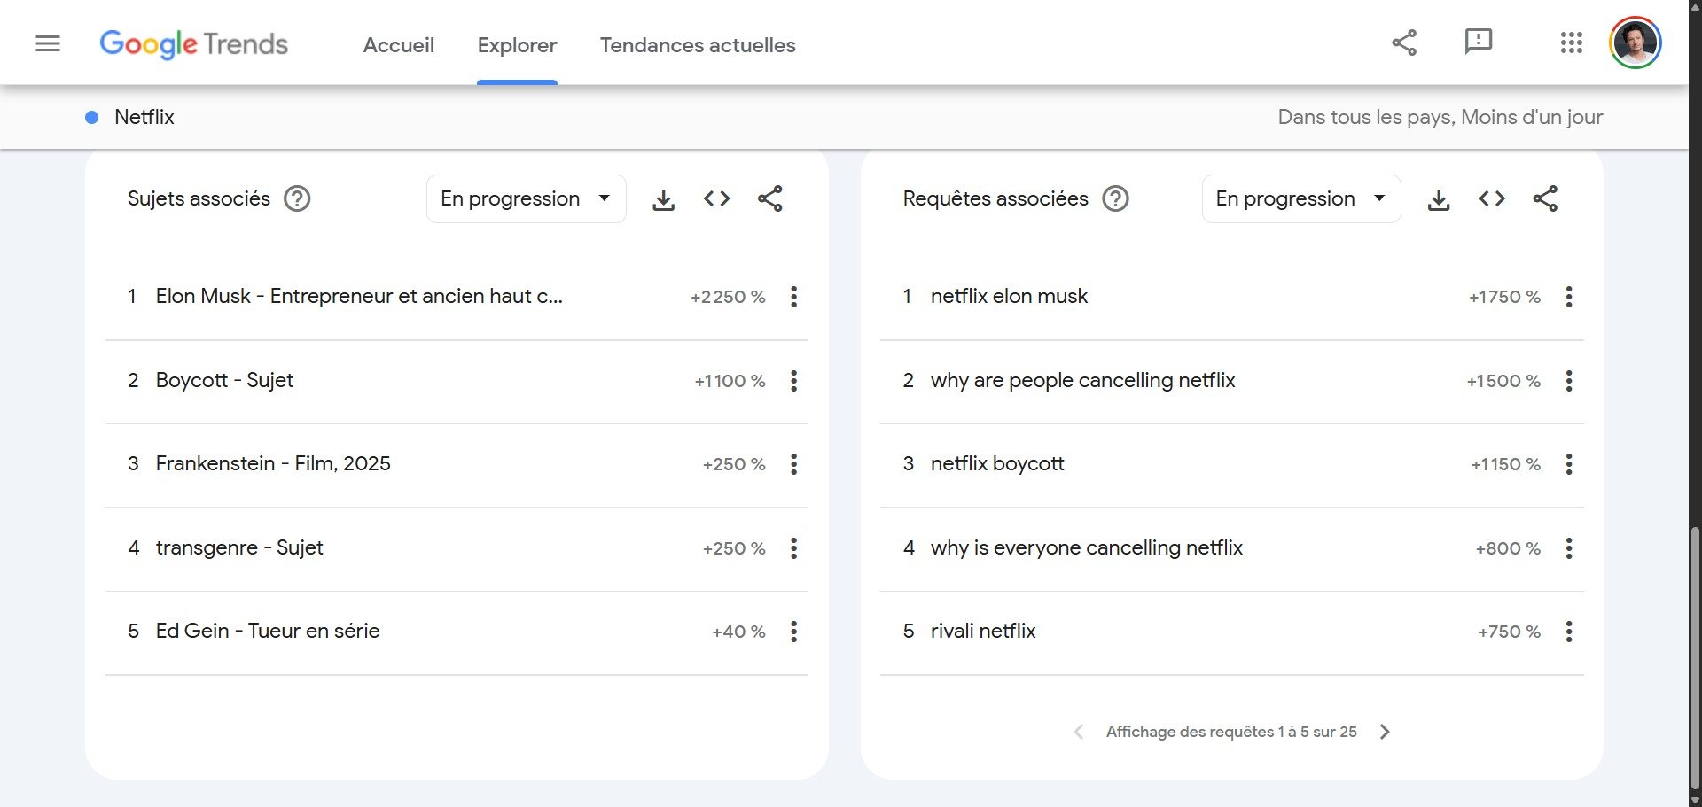Go to the next page of requêtes

(1385, 731)
